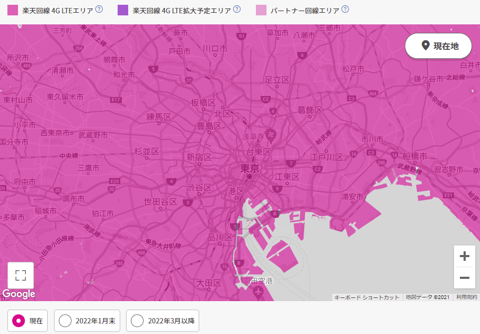Click the 東京 label on map
This screenshot has width=480, height=334.
coord(250,168)
